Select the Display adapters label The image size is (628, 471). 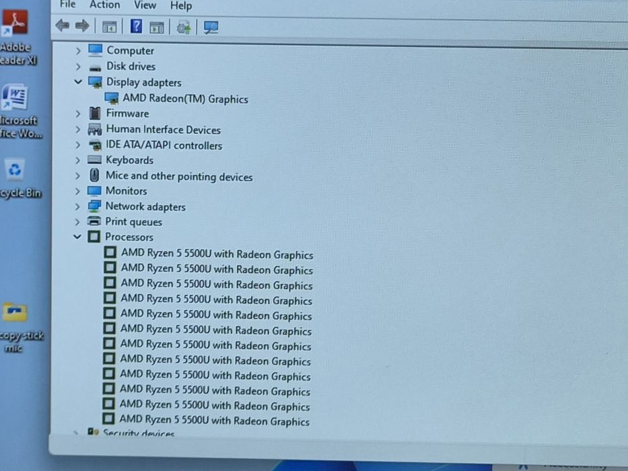click(144, 83)
